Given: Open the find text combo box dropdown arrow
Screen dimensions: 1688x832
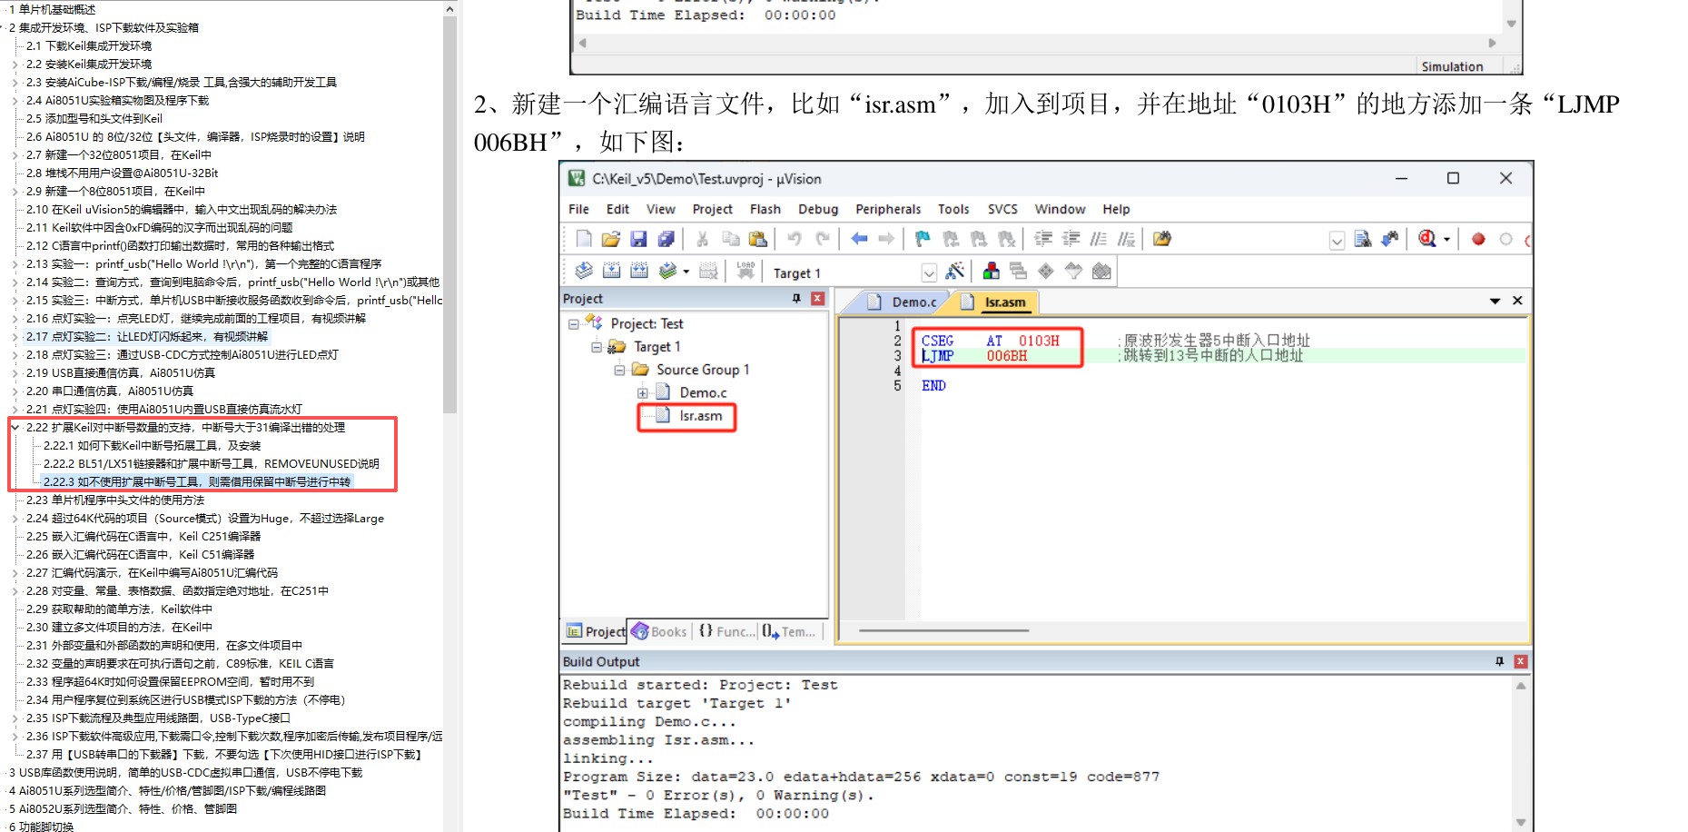Looking at the screenshot, I should (1337, 240).
